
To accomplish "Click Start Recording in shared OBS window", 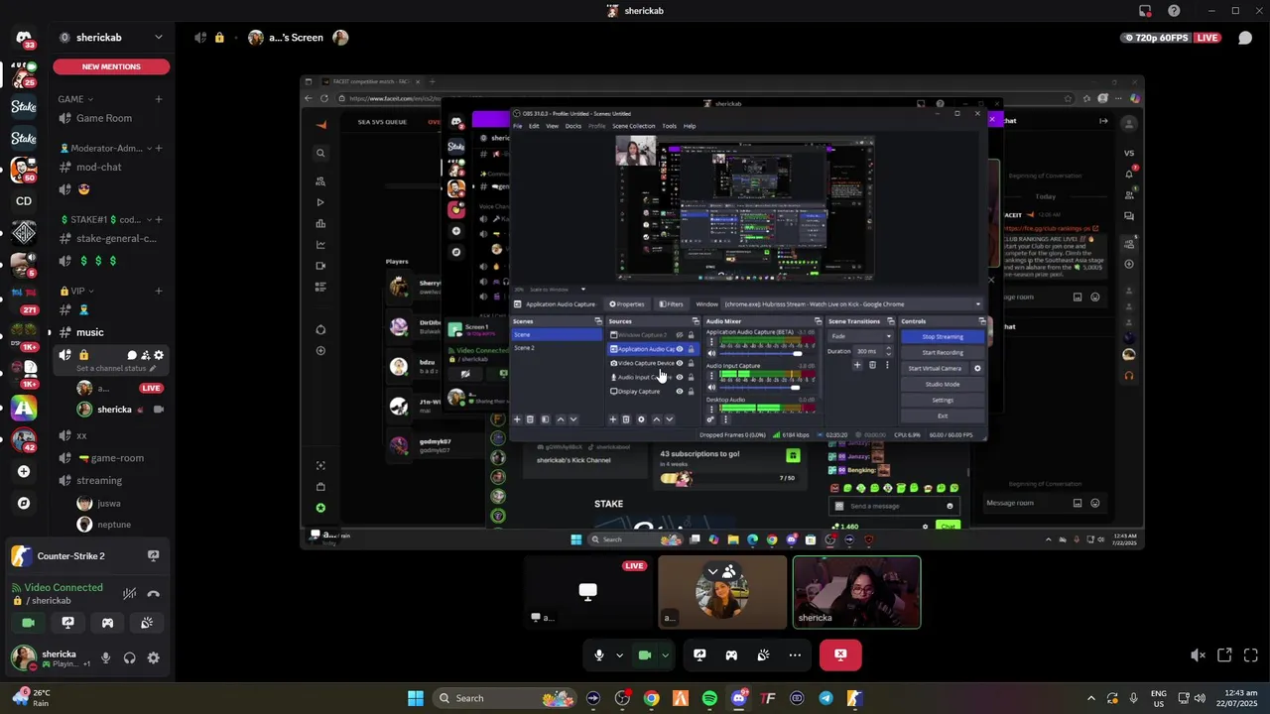I will click(x=942, y=352).
